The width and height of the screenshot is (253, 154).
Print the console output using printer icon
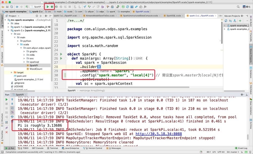(12, 117)
